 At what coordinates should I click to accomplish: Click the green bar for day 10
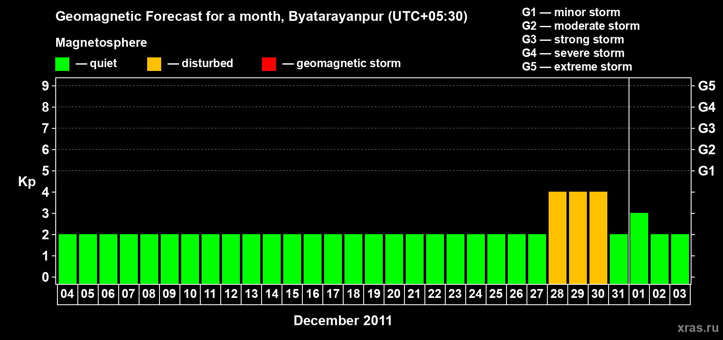click(x=190, y=259)
